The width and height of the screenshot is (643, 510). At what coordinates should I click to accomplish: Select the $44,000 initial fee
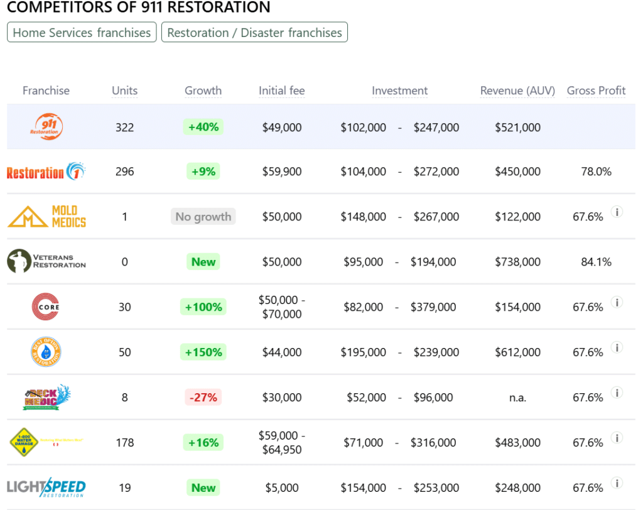click(282, 352)
